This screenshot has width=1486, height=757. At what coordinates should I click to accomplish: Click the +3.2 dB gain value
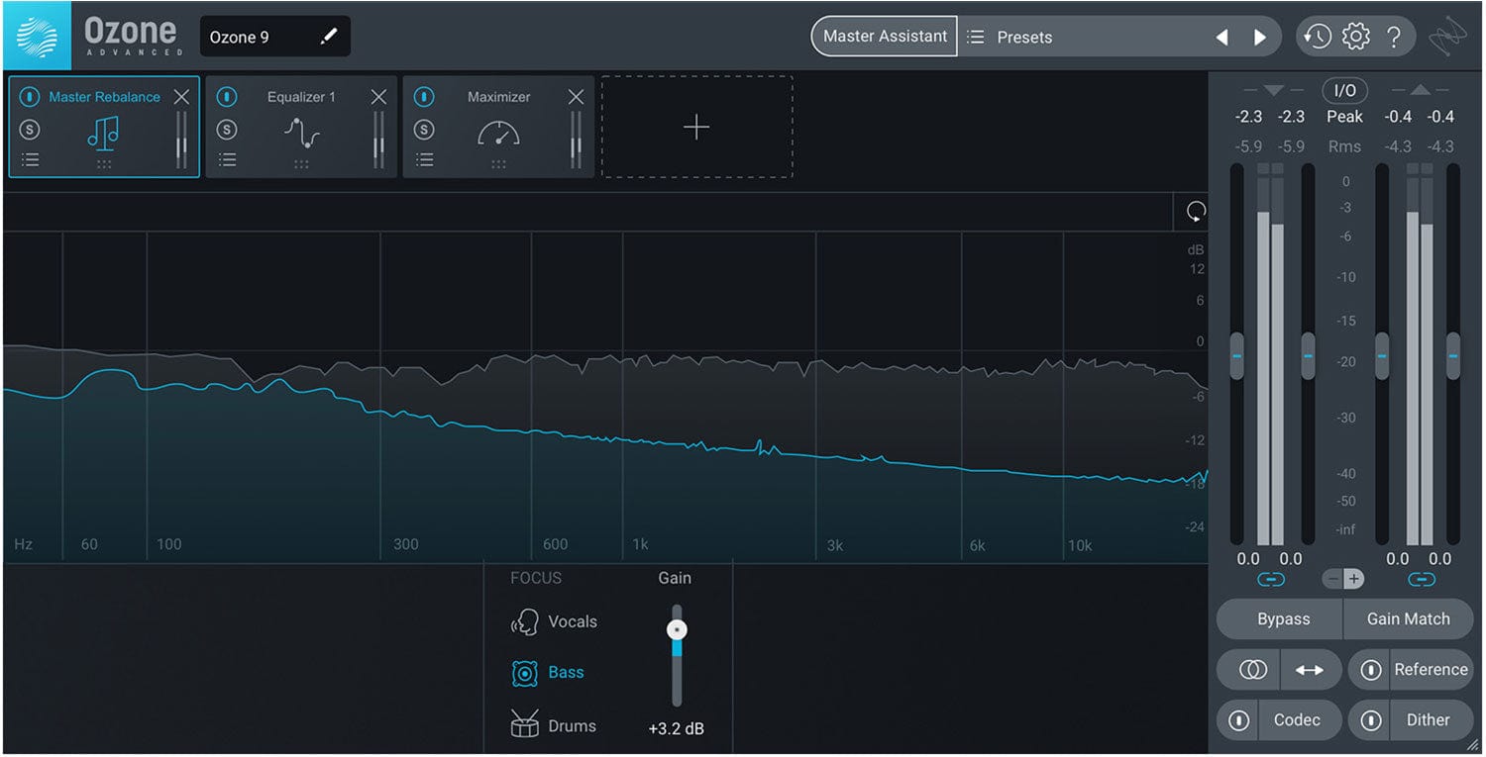pyautogui.click(x=677, y=728)
